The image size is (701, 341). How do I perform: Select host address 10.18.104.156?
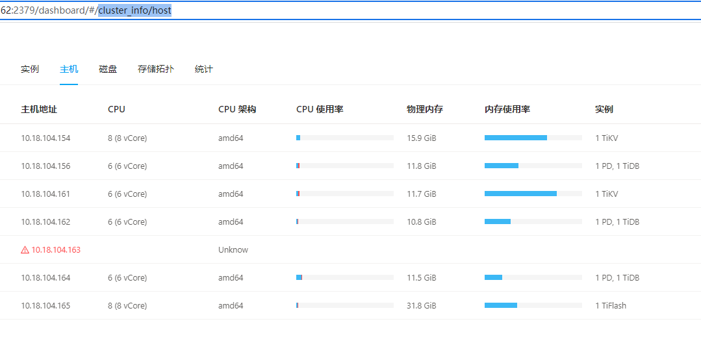[45, 166]
